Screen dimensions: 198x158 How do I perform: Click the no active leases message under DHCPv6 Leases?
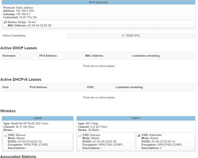[99, 98]
